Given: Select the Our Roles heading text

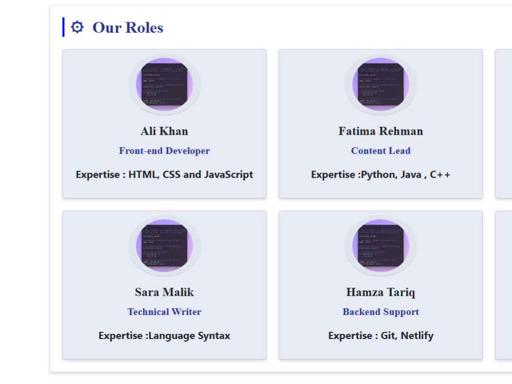Looking at the screenshot, I should (127, 28).
